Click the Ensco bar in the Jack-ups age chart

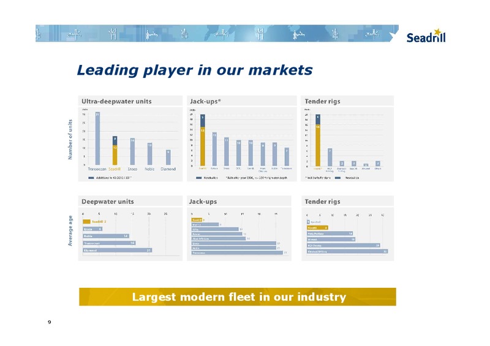[234, 243]
